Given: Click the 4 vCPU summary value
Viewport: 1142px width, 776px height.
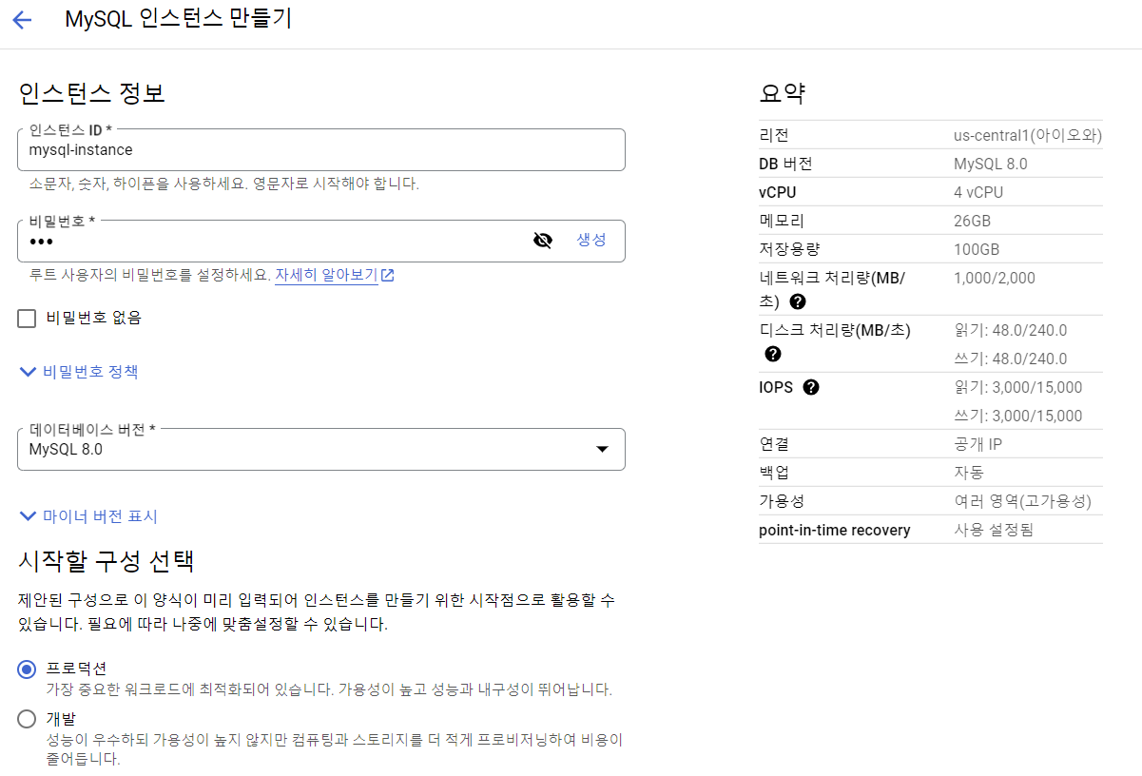Looking at the screenshot, I should pyautogui.click(x=978, y=192).
